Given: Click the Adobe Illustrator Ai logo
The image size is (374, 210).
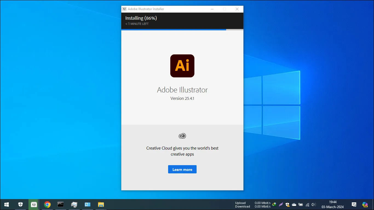Looking at the screenshot, I should pos(182,66).
